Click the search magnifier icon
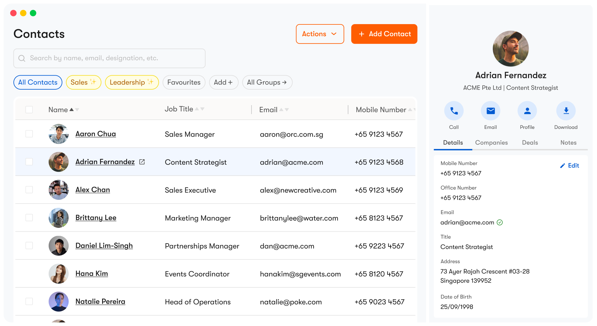The height and width of the screenshot is (326, 597). point(22,58)
